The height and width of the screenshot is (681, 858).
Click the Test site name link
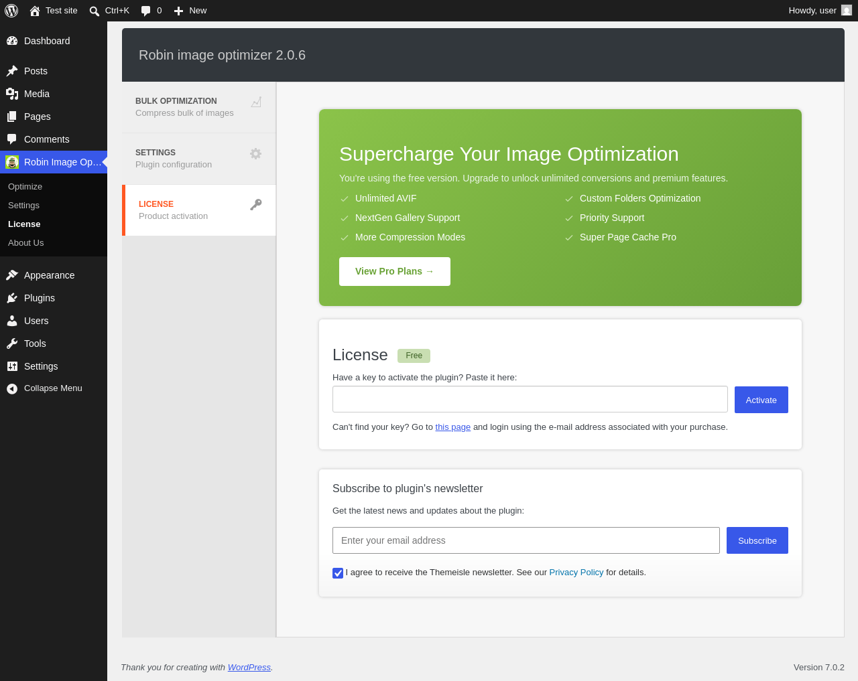click(62, 11)
